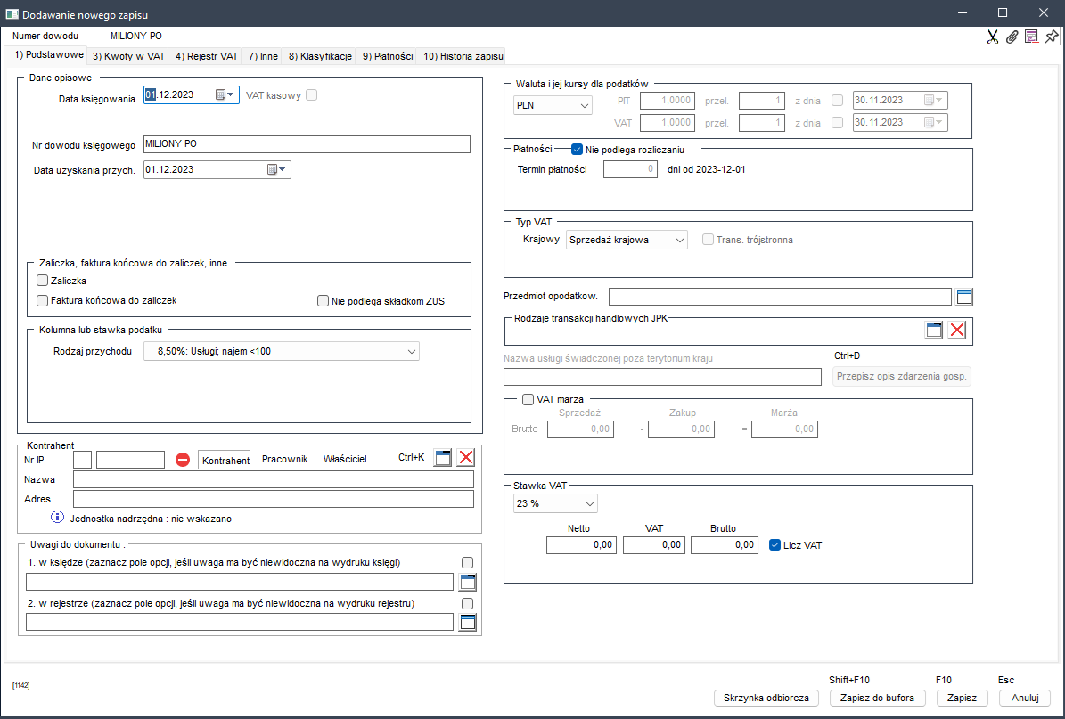
Task: Open calendar for Data księgowania
Action: pos(220,95)
